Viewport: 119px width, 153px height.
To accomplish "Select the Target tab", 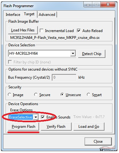I will (x=29, y=14).
